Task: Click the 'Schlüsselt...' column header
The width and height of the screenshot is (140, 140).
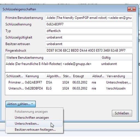Action: point(15,76)
